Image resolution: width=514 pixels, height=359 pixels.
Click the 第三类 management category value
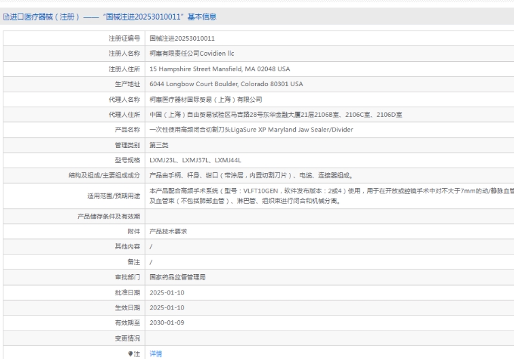tap(159, 145)
